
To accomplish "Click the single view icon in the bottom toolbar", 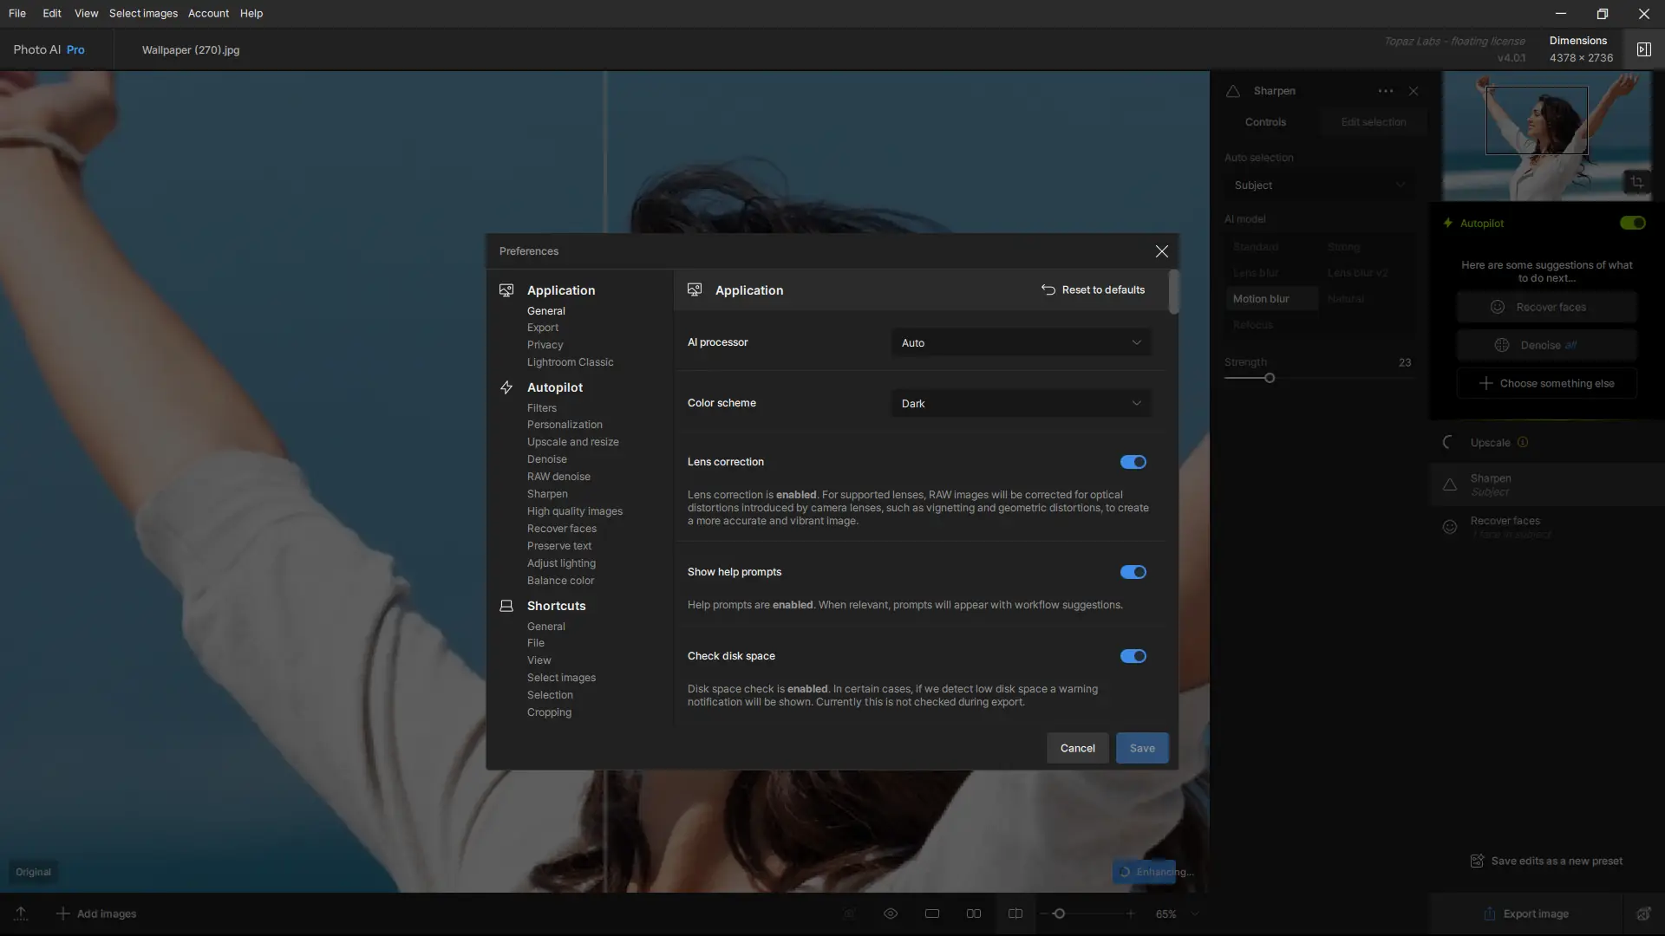I will click(x=932, y=913).
